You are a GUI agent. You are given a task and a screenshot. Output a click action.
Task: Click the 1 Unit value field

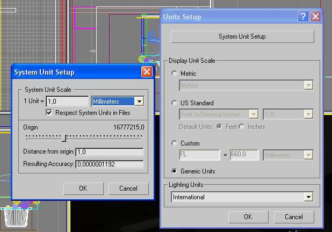pos(67,101)
